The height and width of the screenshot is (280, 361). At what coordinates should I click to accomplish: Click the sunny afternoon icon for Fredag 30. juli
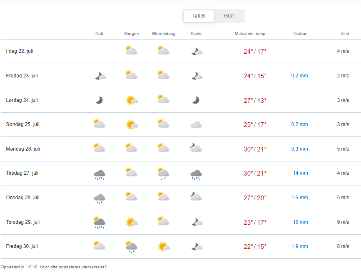click(x=163, y=246)
